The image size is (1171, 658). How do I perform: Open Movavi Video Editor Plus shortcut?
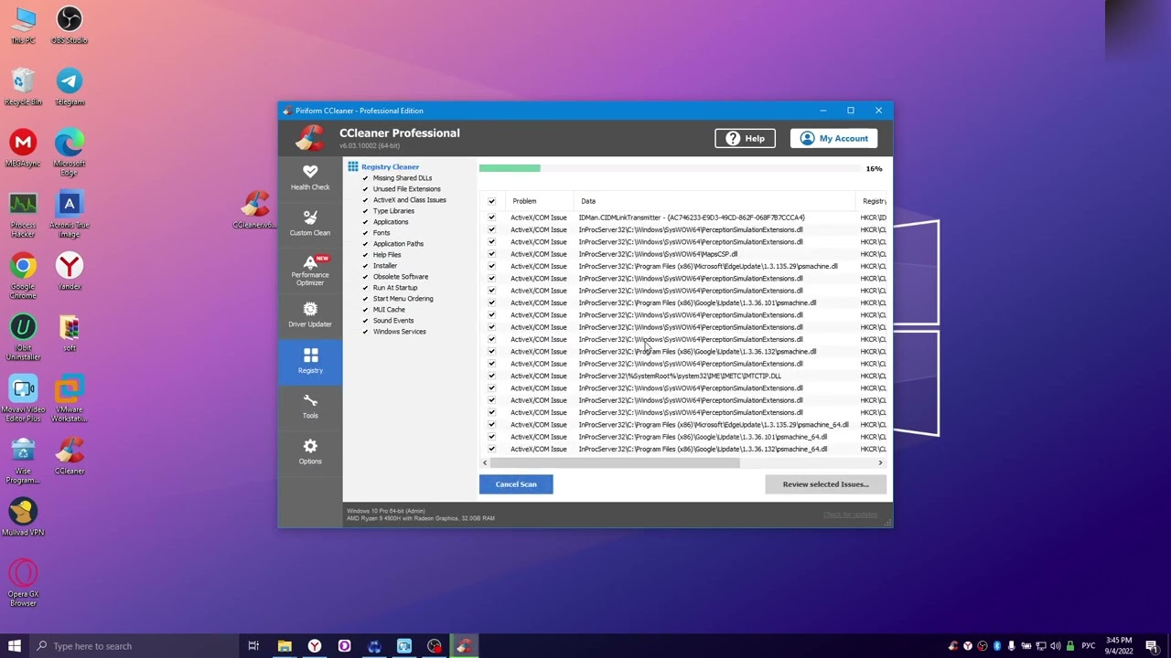pyautogui.click(x=23, y=398)
